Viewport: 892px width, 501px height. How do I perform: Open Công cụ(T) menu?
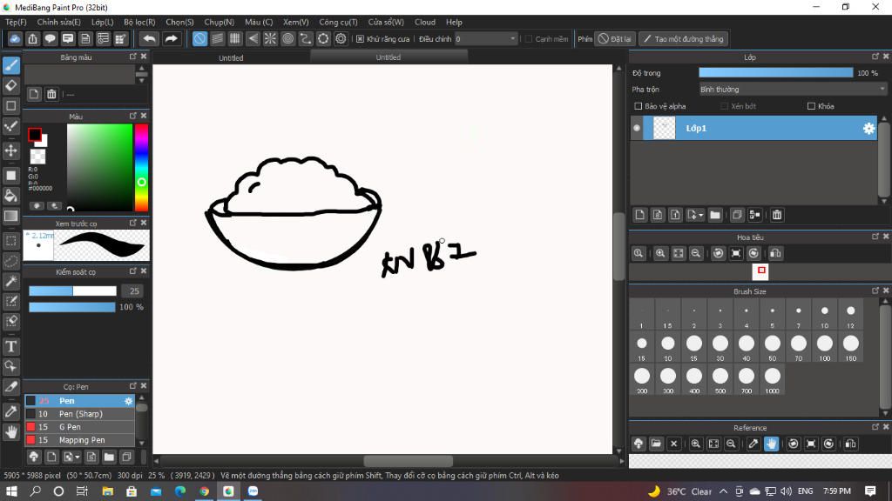click(338, 22)
